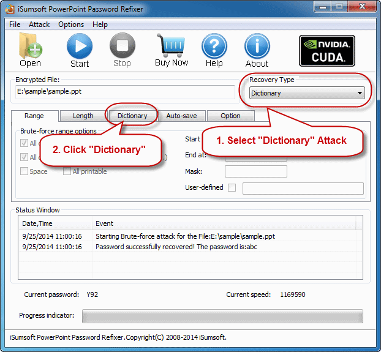Switch to the Dictionary tab
This screenshot has height=352, width=381.
(132, 116)
